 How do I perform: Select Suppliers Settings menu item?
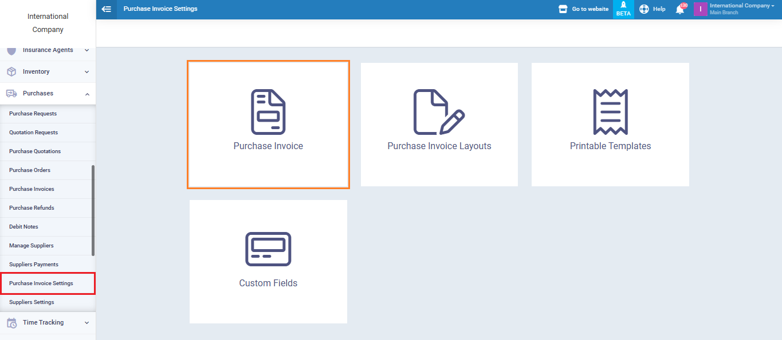[32, 302]
